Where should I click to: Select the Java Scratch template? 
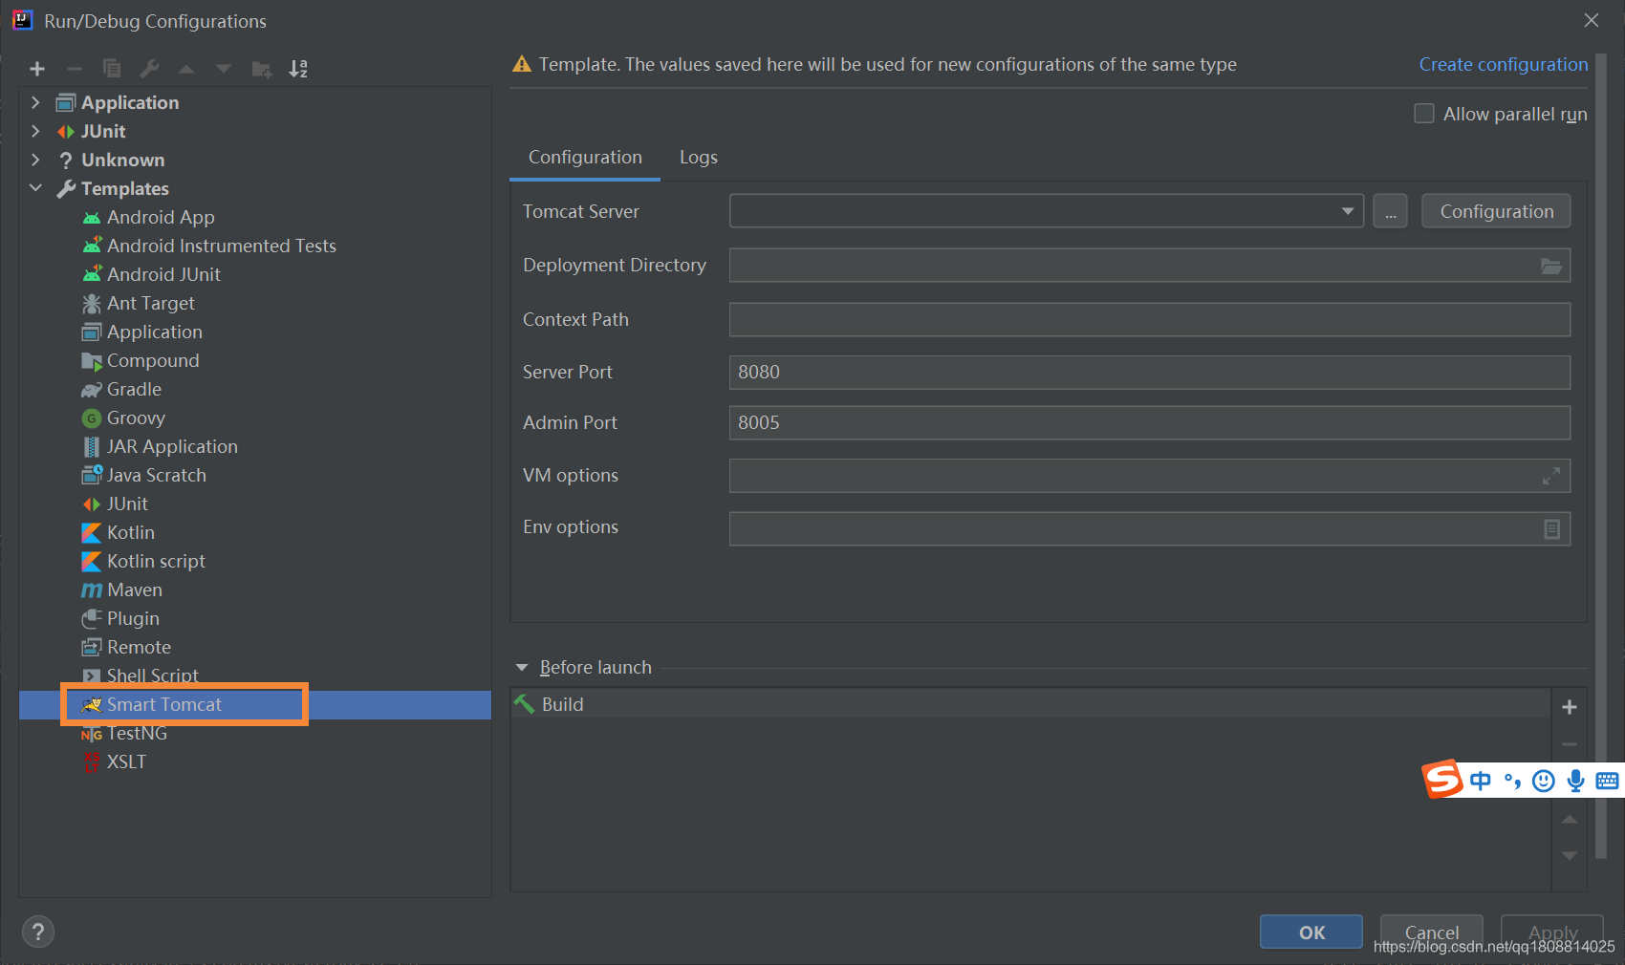point(156,476)
